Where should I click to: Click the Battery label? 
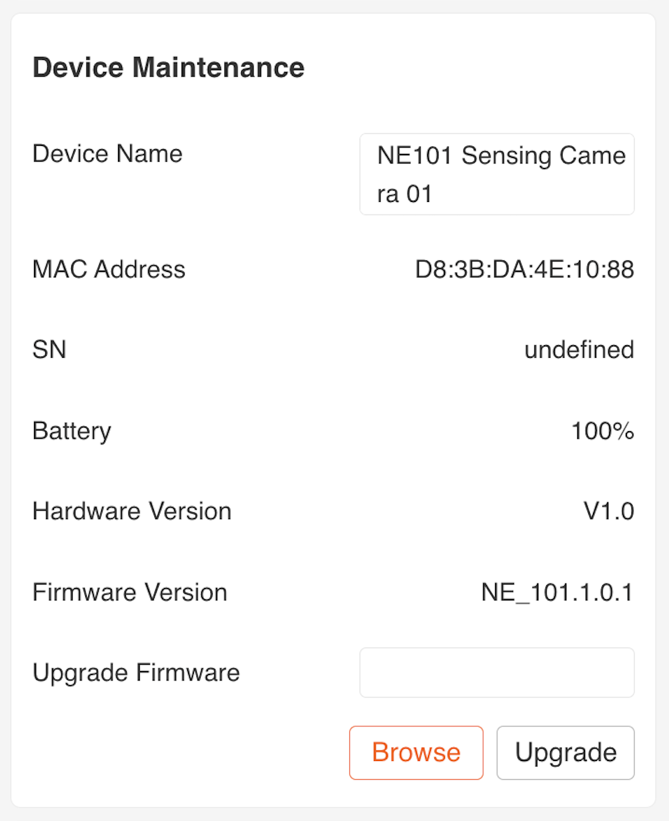tap(71, 430)
